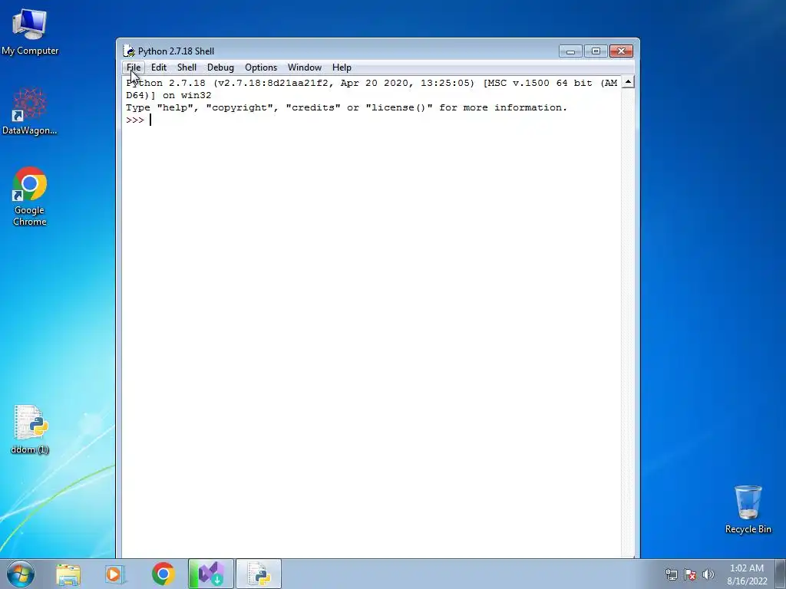786x589 pixels.
Task: Open the Window menu
Action: click(x=304, y=67)
